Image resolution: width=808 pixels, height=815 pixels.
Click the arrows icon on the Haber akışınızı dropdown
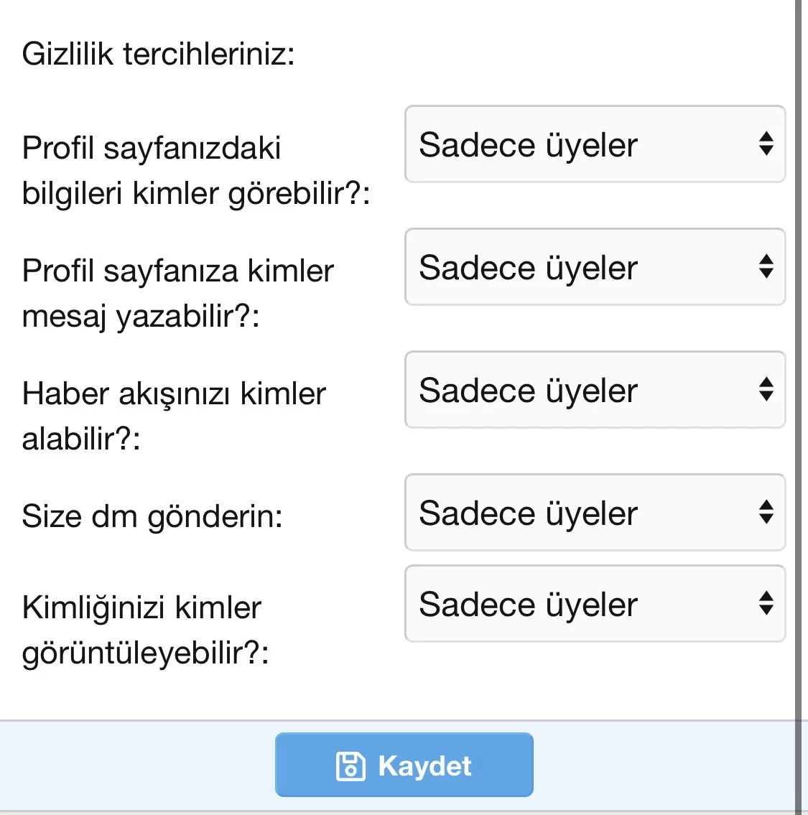click(x=766, y=390)
